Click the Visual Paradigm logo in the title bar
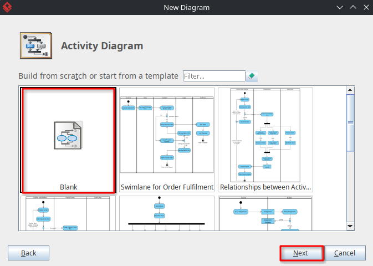Viewport: 373px width, 266px height. coord(7,7)
